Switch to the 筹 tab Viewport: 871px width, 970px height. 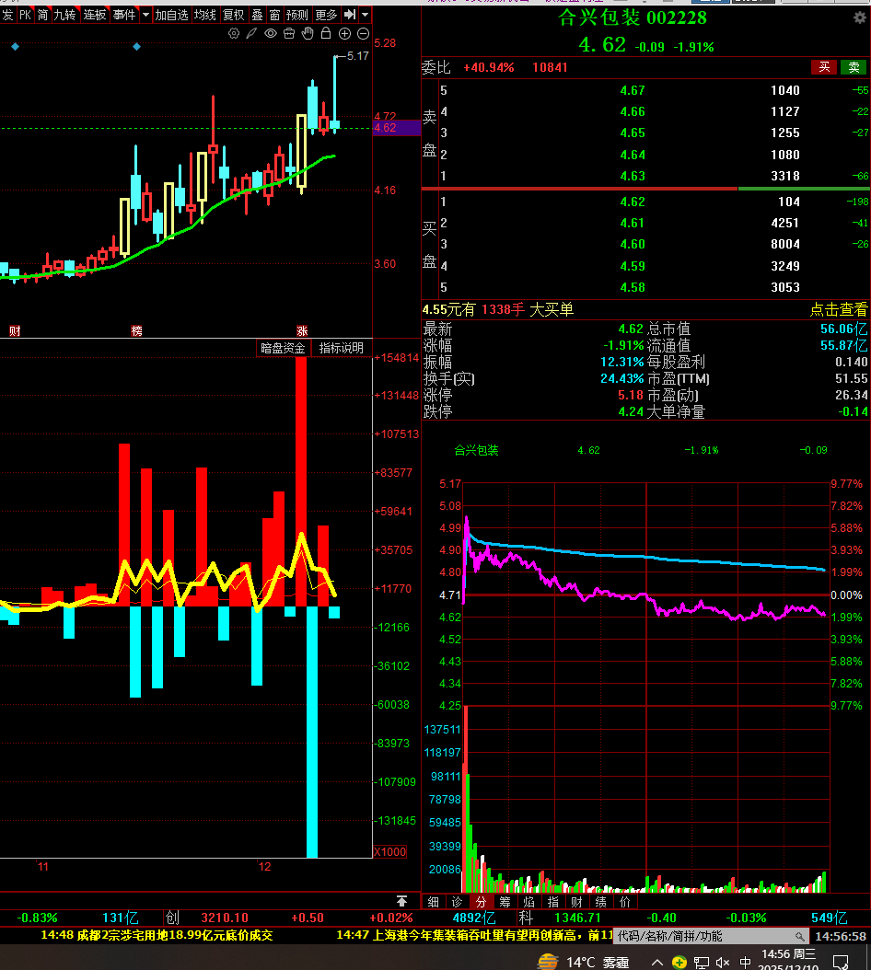click(x=505, y=902)
